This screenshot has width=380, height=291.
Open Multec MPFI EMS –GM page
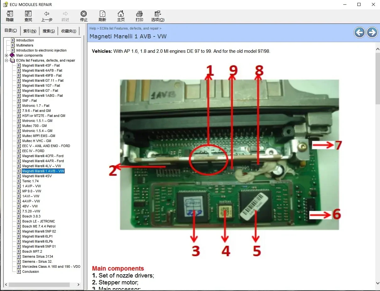coord(39,136)
